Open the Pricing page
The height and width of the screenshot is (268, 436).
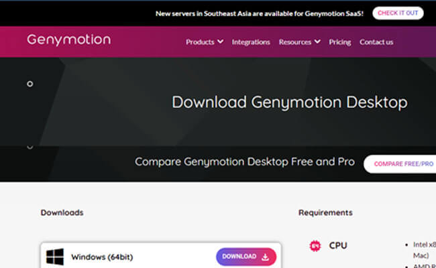tap(340, 42)
